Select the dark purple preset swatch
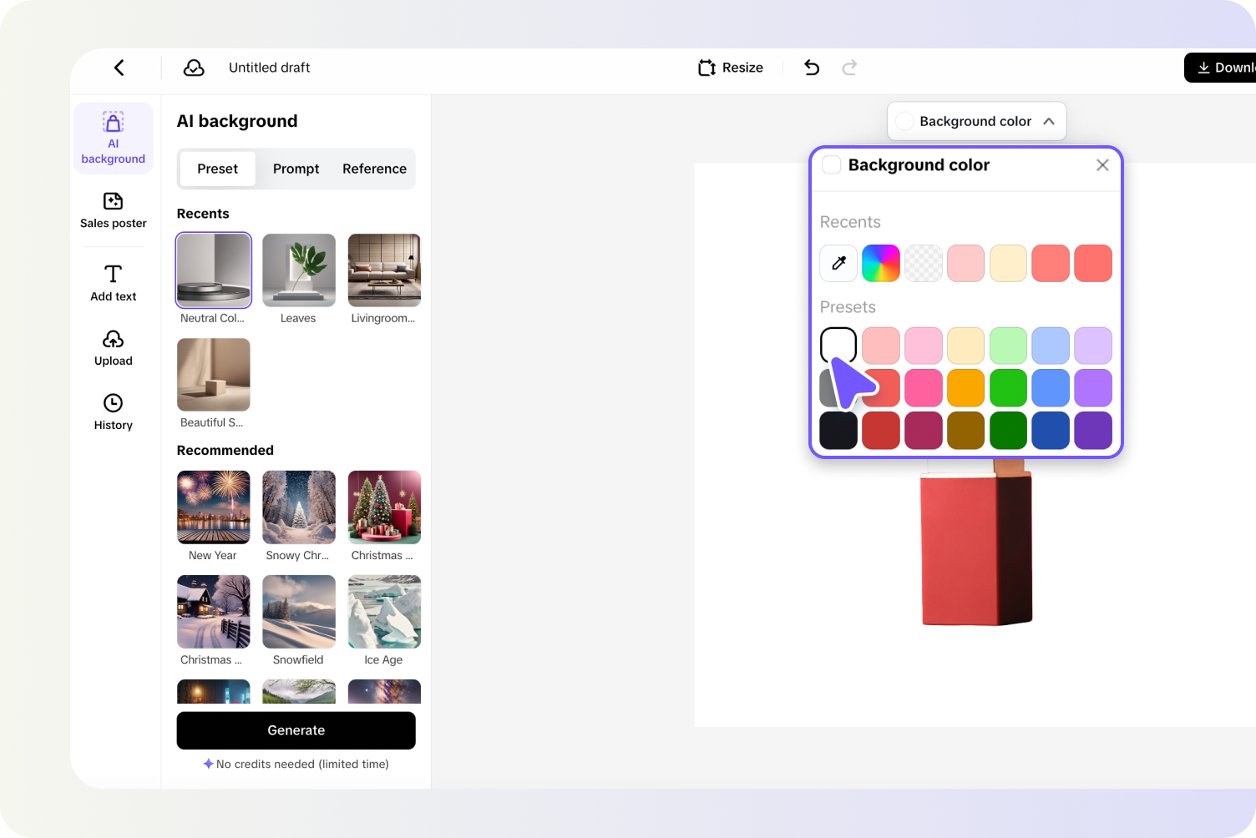Image resolution: width=1256 pixels, height=838 pixels. coord(1093,431)
